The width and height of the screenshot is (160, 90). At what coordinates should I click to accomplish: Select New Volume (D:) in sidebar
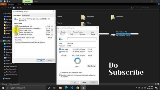10,66
